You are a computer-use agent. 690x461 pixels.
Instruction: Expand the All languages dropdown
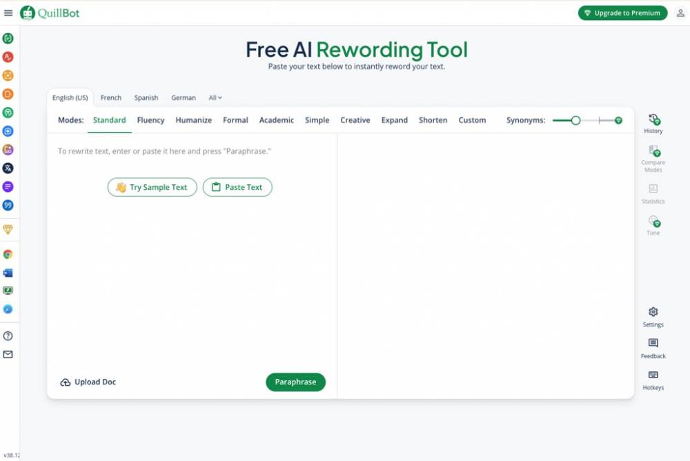[215, 98]
